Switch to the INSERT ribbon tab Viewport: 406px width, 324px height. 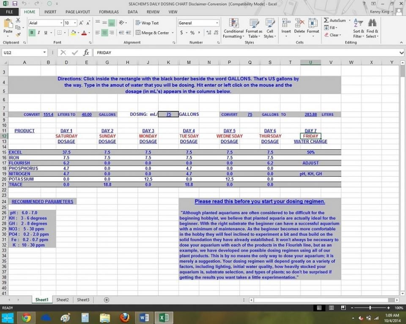(x=50, y=12)
